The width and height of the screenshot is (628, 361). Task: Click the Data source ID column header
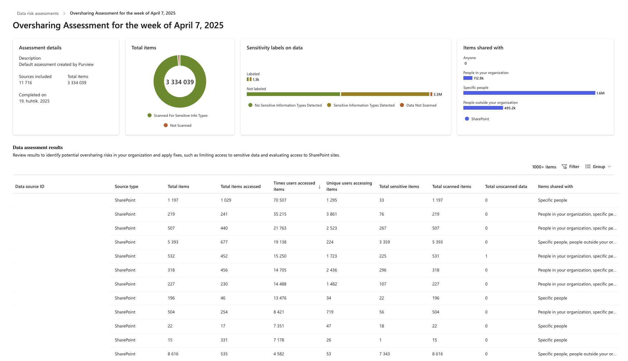coord(30,186)
